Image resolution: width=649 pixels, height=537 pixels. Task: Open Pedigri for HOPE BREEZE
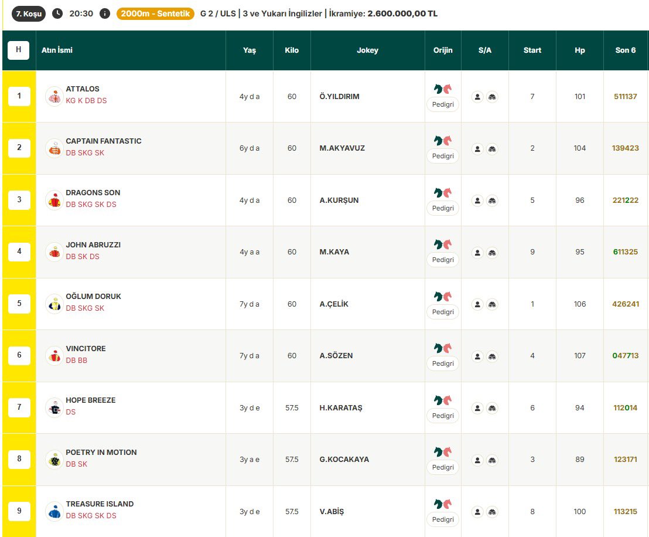pyautogui.click(x=443, y=416)
